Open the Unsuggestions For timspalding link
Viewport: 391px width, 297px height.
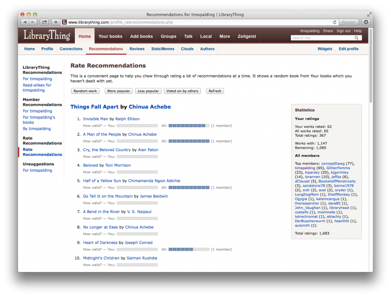[37, 170]
